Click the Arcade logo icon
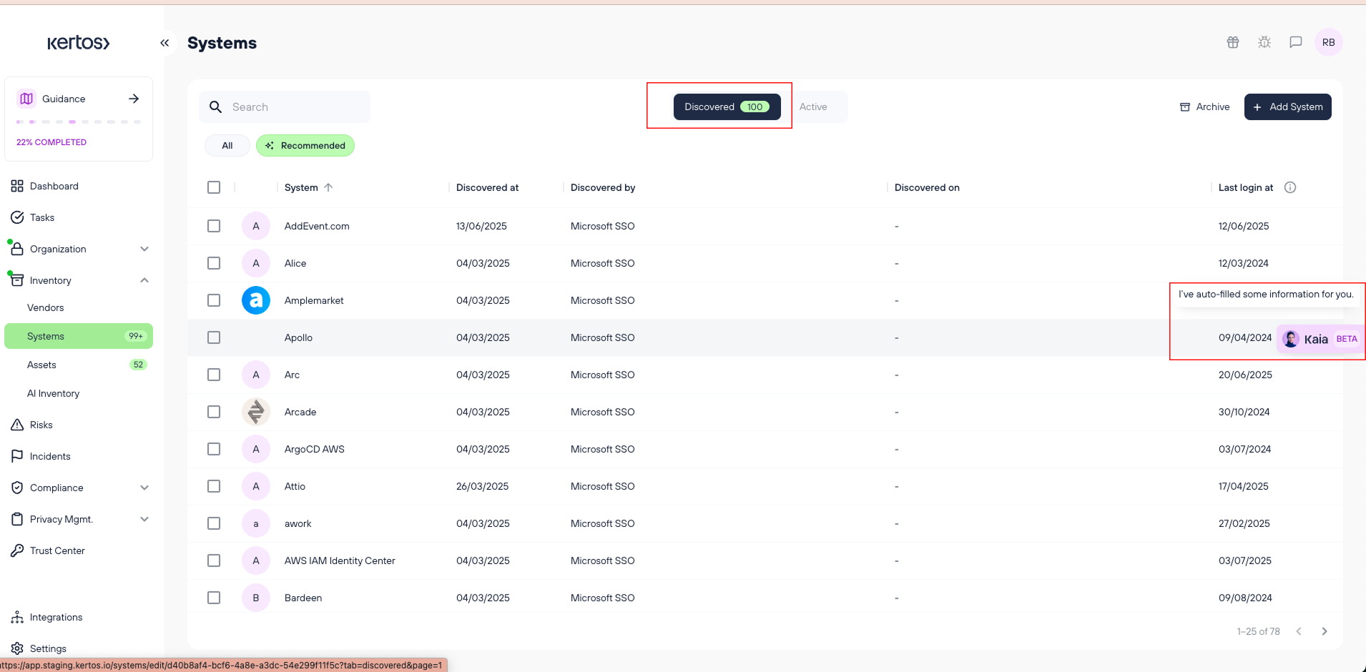This screenshot has height=672, width=1366. pyautogui.click(x=256, y=412)
